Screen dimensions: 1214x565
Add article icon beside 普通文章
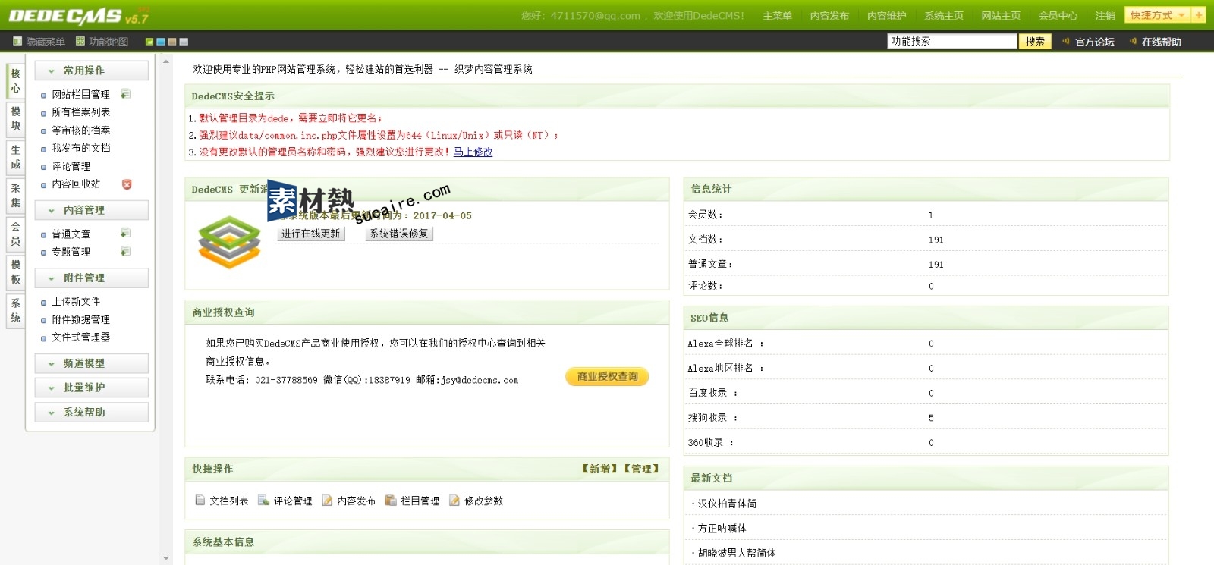point(126,234)
